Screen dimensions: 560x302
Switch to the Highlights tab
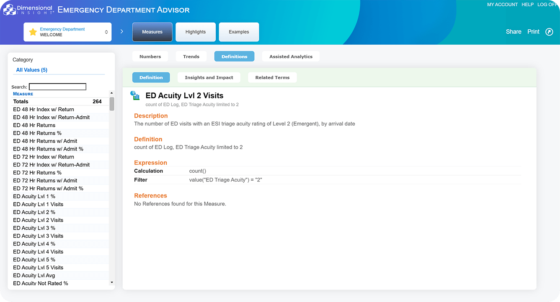tap(196, 32)
